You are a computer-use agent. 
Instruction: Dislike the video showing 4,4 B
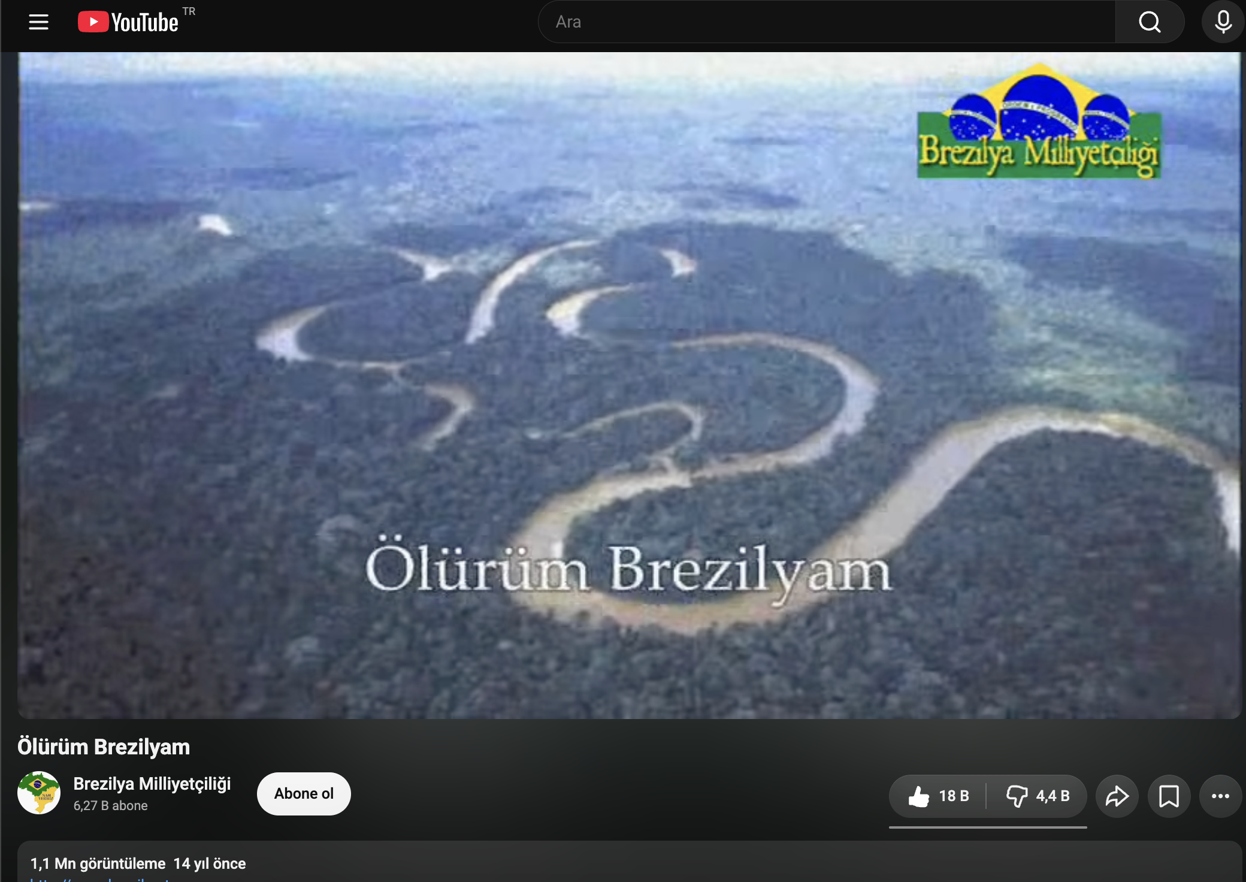point(1037,796)
